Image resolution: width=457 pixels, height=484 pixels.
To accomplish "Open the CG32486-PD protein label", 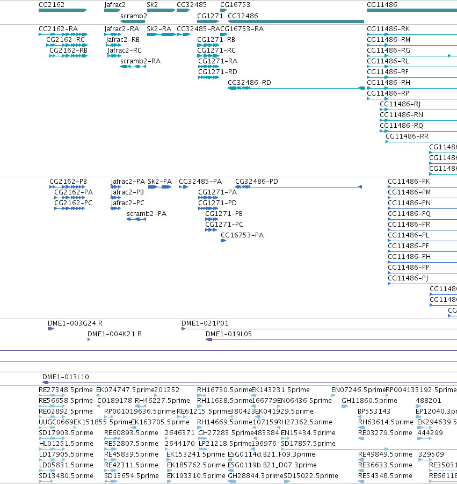I will (x=257, y=181).
